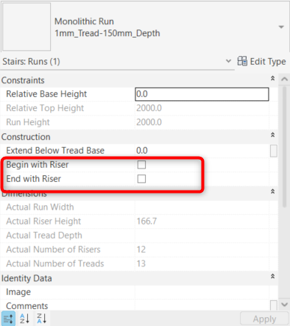Select the Actual Number of Treads value 13

pos(141,263)
